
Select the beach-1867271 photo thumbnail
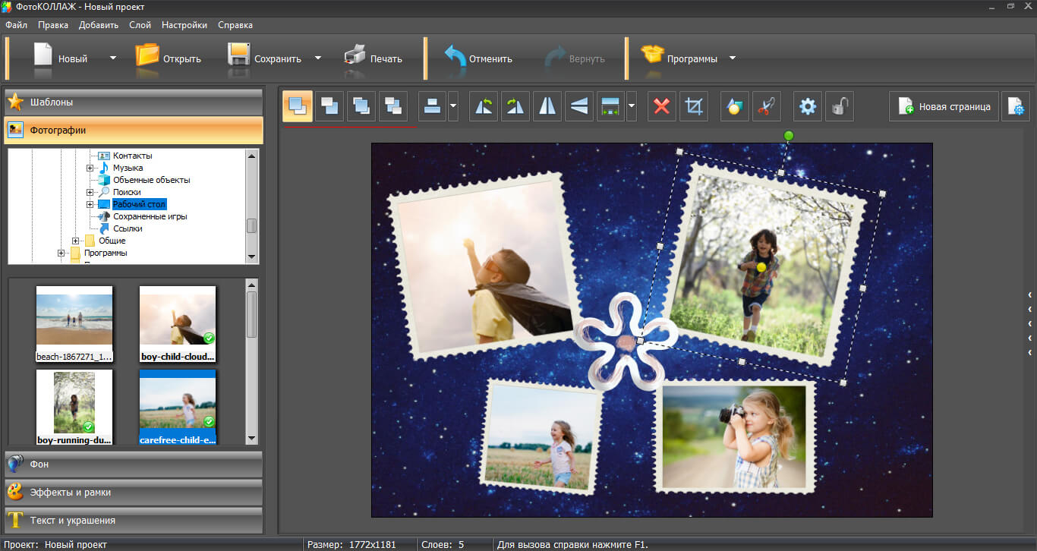[x=74, y=324]
